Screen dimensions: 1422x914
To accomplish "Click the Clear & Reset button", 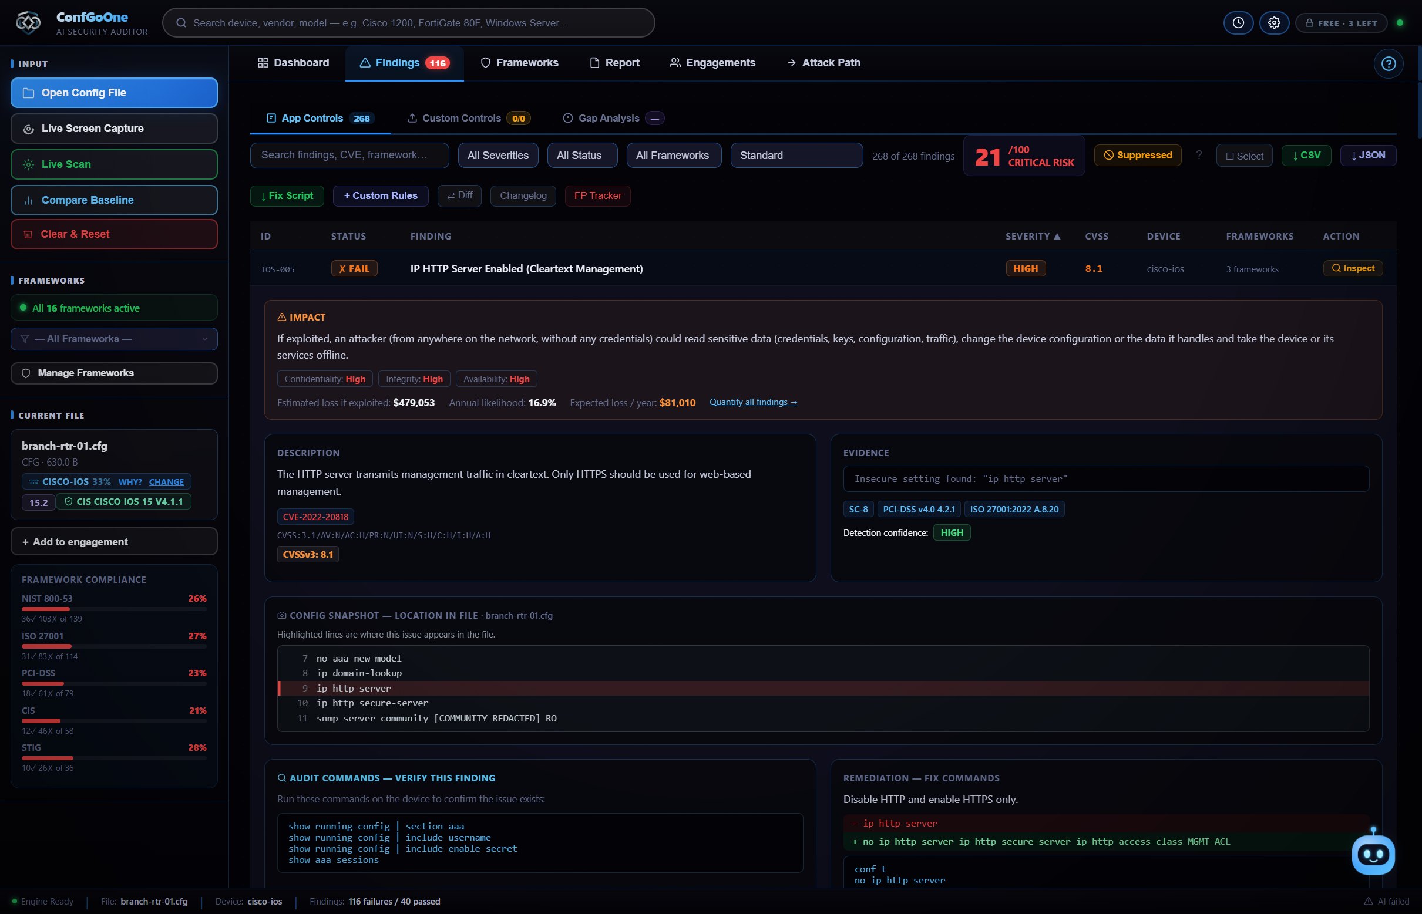I will 114,234.
